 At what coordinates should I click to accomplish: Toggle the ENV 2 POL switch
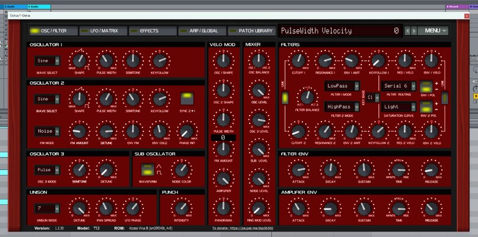click(426, 107)
